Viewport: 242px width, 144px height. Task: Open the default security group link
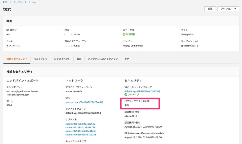(x=142, y=91)
